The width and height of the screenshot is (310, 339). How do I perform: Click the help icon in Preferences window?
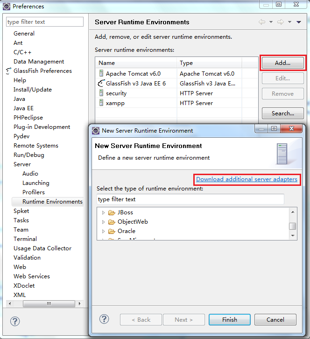(15, 321)
